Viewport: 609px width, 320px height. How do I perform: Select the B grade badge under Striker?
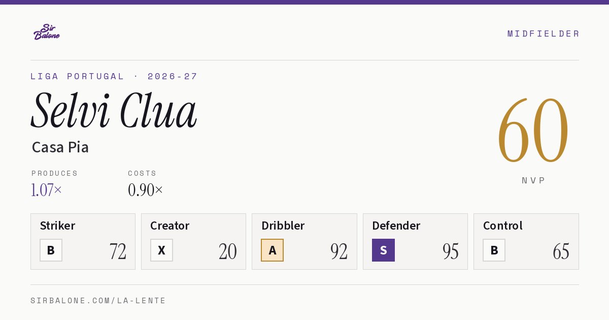[51, 250]
